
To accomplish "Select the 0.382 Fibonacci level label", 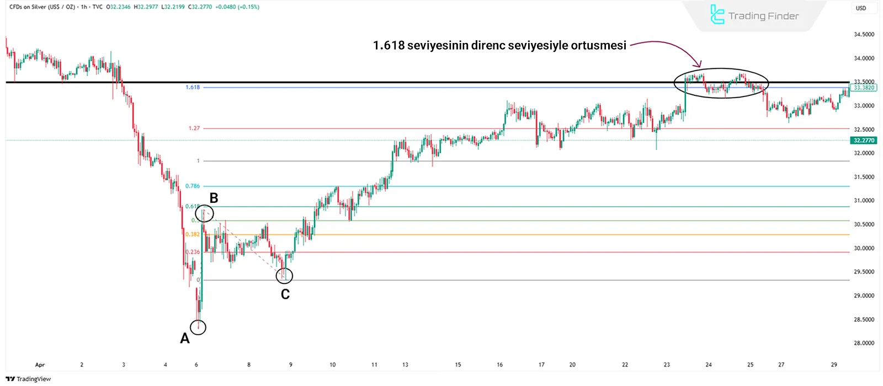I will [x=193, y=234].
